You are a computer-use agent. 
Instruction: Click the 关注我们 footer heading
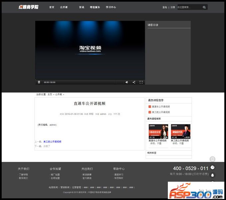tap(87, 169)
